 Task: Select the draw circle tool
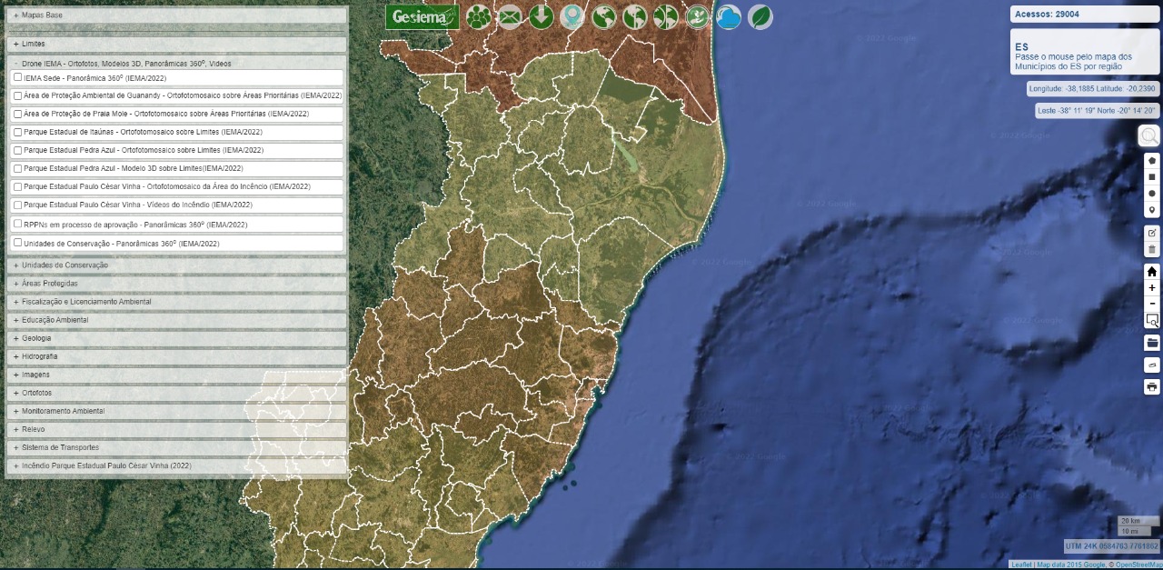pyautogui.click(x=1152, y=193)
